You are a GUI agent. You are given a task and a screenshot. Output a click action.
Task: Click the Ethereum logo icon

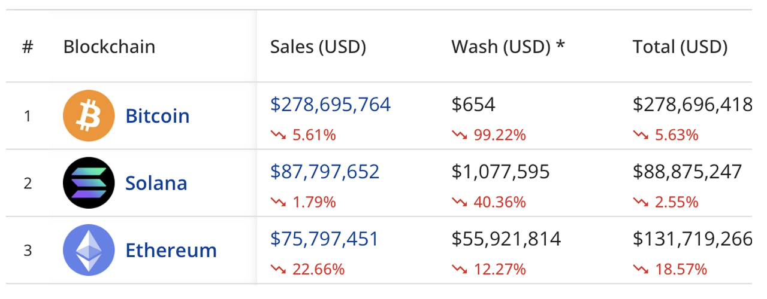(x=88, y=249)
